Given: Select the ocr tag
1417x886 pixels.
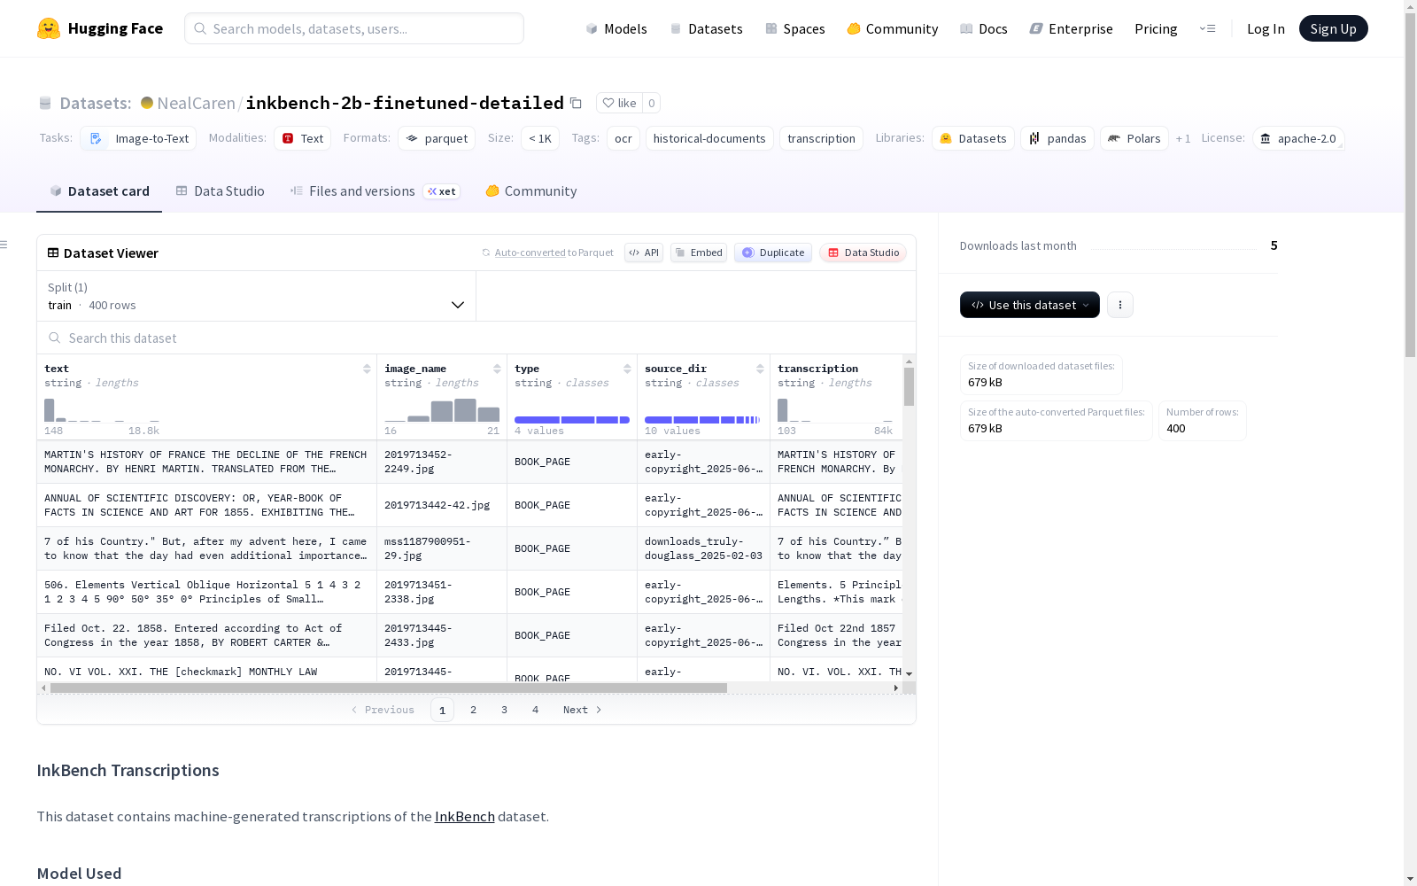Looking at the screenshot, I should coord(623,138).
